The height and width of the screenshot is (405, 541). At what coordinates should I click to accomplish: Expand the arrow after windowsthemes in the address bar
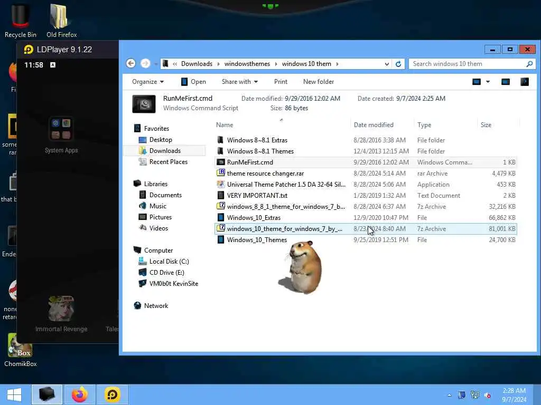tap(276, 64)
